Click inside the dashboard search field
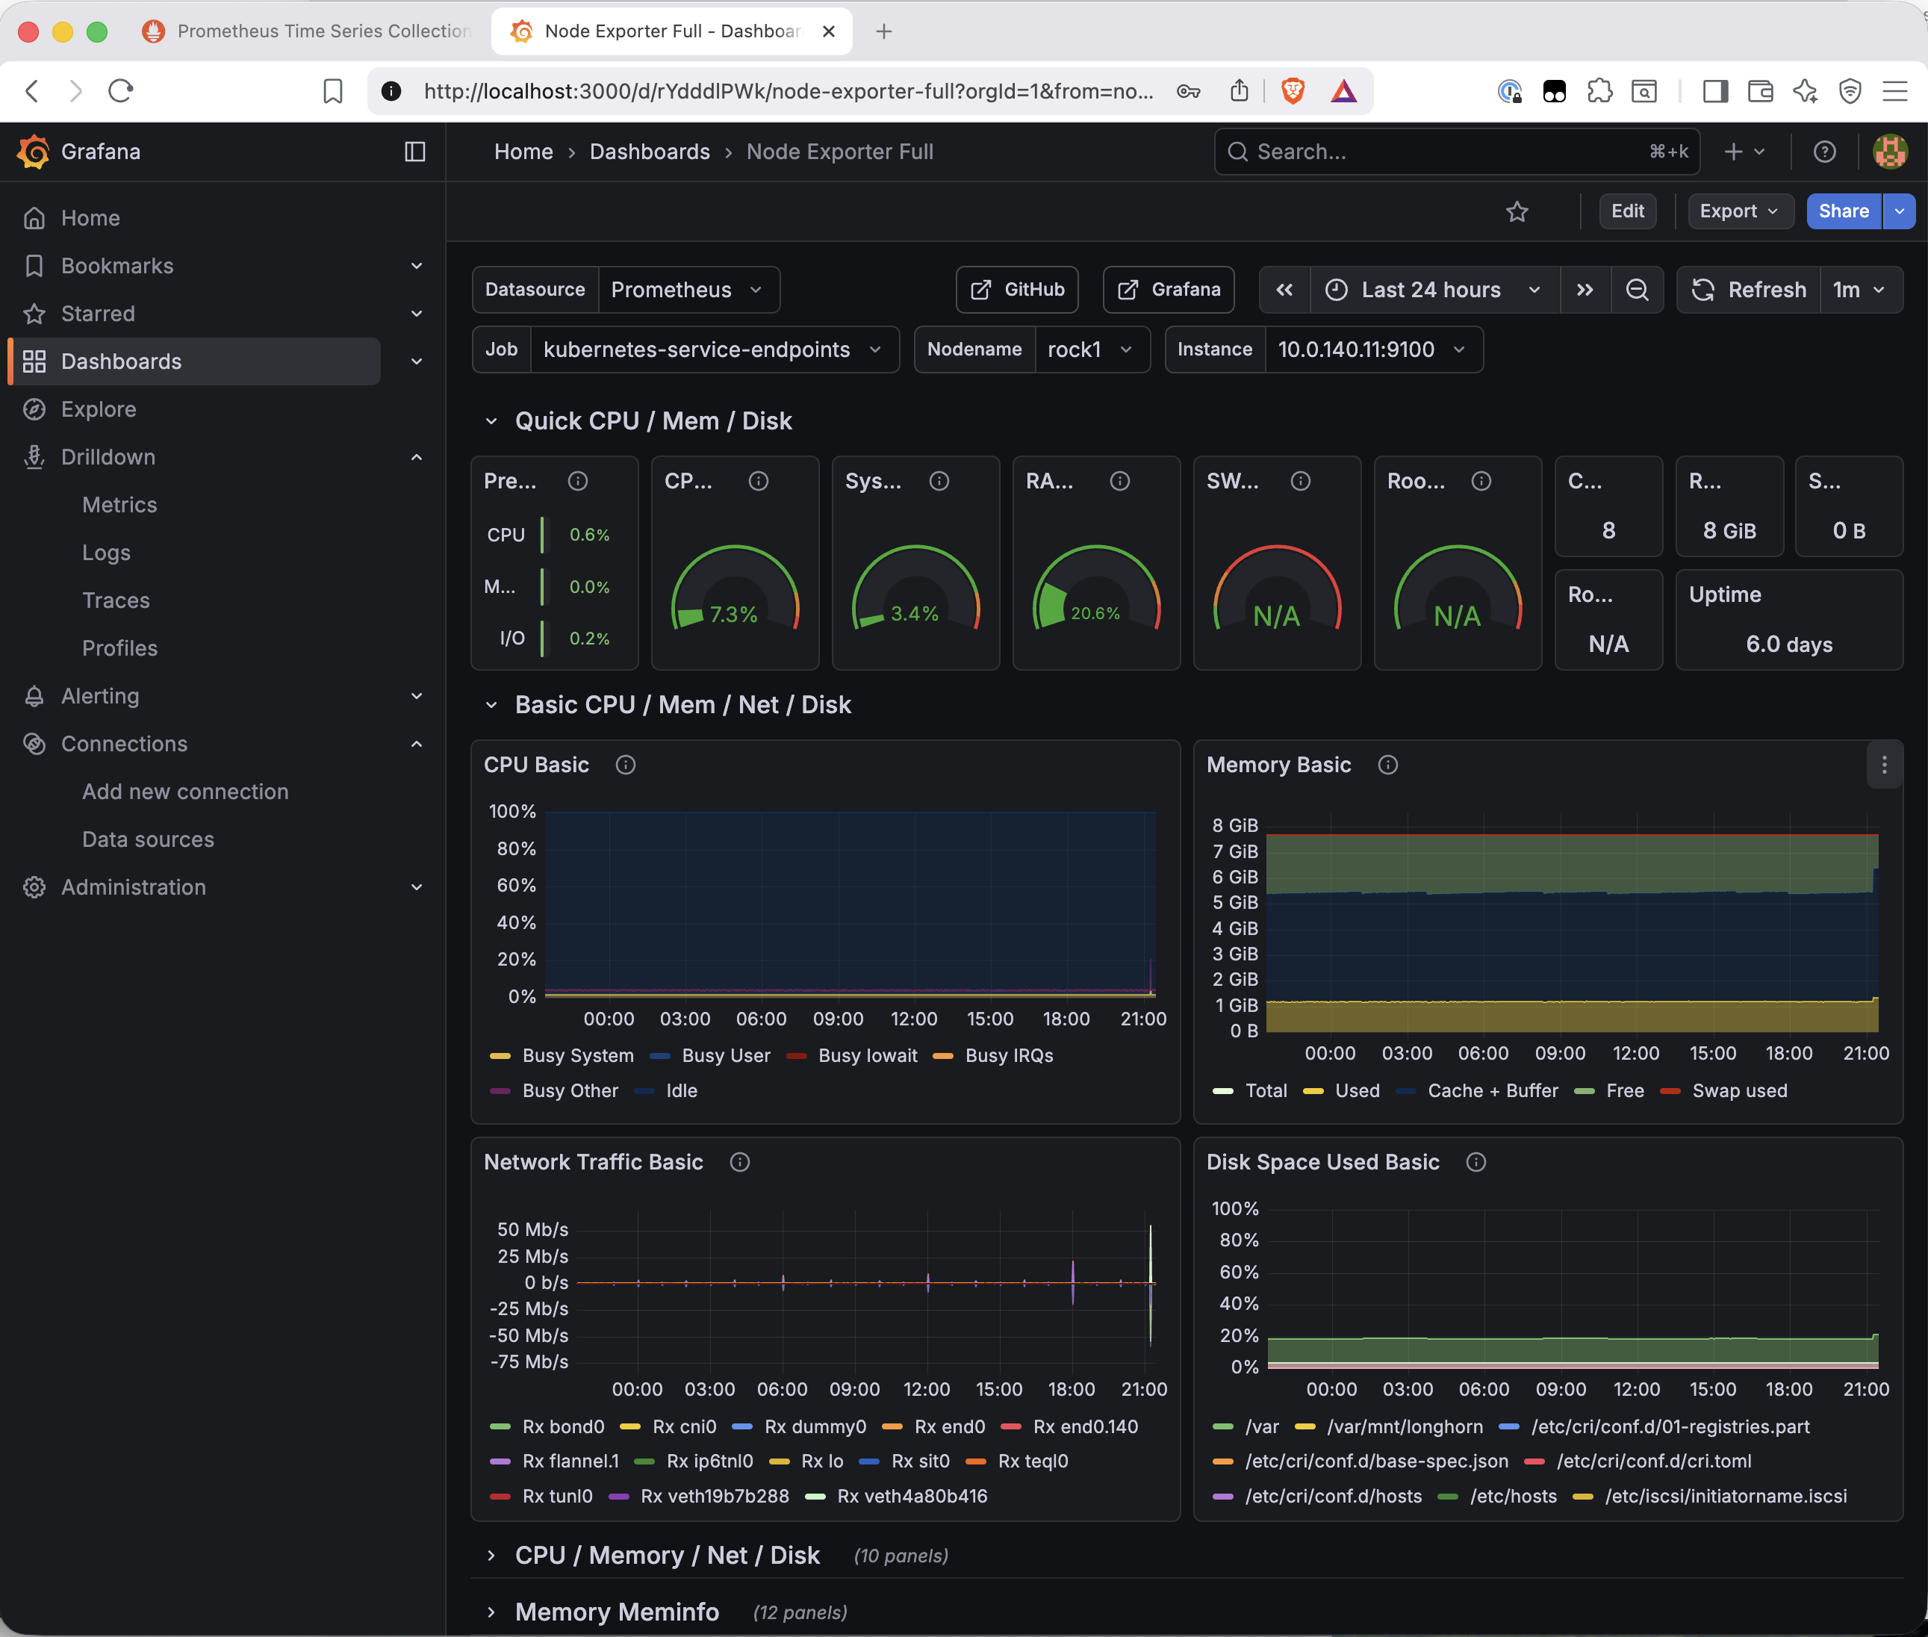Viewport: 1928px width, 1637px height. tap(1457, 152)
